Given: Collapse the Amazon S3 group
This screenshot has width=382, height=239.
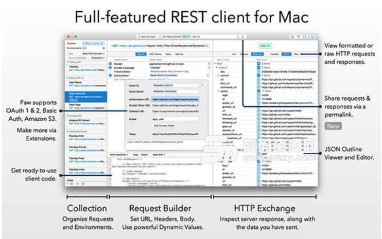Looking at the screenshot, I should (68, 116).
